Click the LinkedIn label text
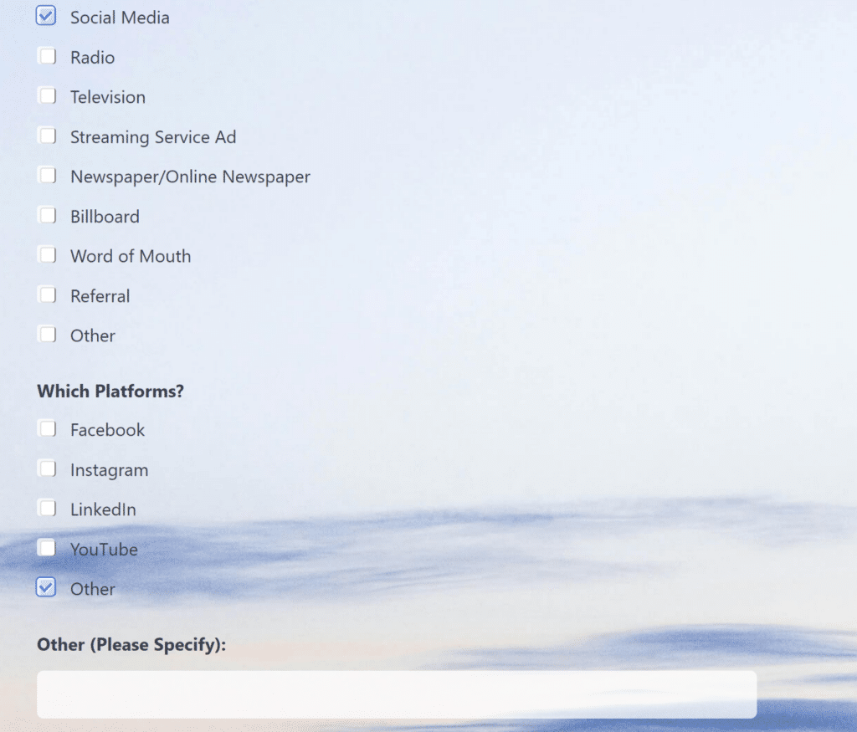Image resolution: width=857 pixels, height=732 pixels. (103, 509)
